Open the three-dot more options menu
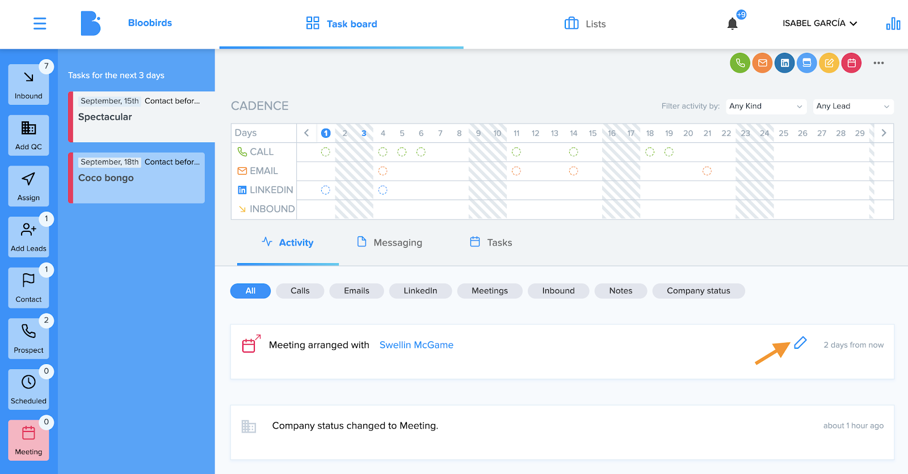This screenshot has height=474, width=908. tap(878, 63)
